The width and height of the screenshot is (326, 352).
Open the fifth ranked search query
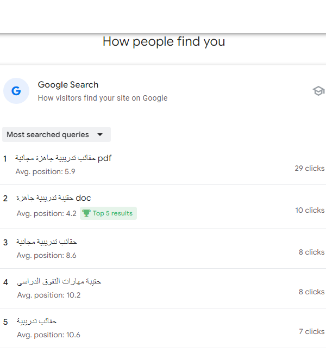(x=36, y=321)
